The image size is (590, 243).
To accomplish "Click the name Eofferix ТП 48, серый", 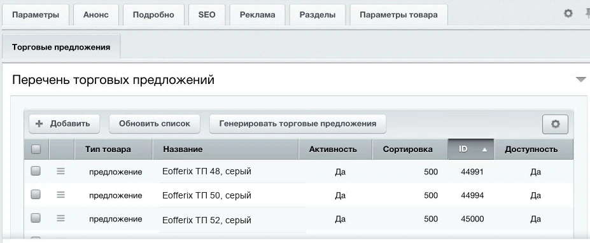I will click(x=207, y=172).
